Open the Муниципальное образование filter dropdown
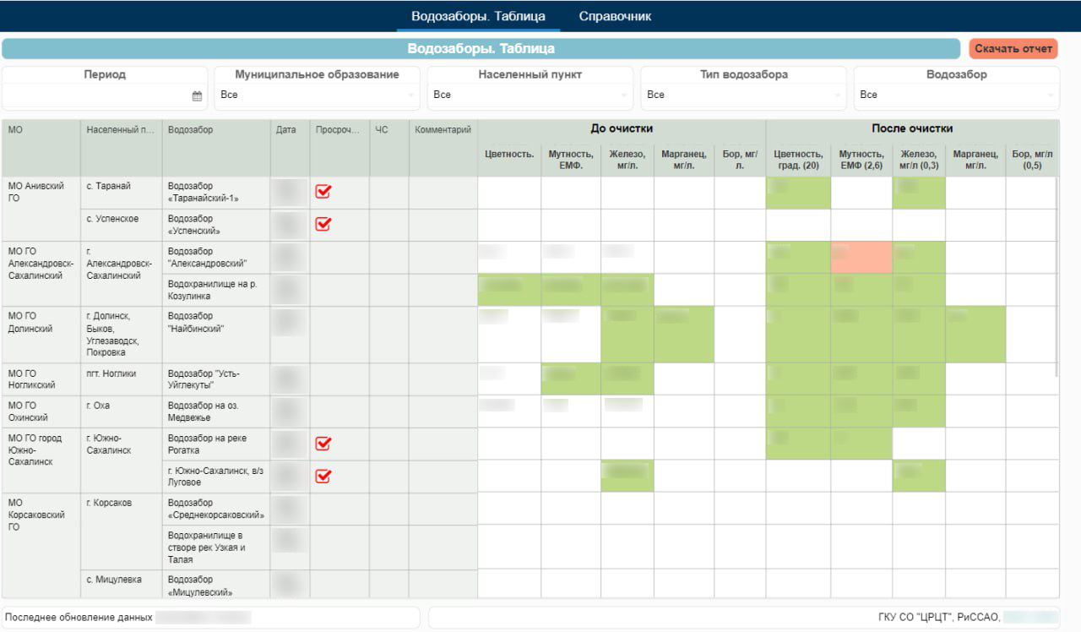This screenshot has width=1081, height=632. tap(317, 95)
